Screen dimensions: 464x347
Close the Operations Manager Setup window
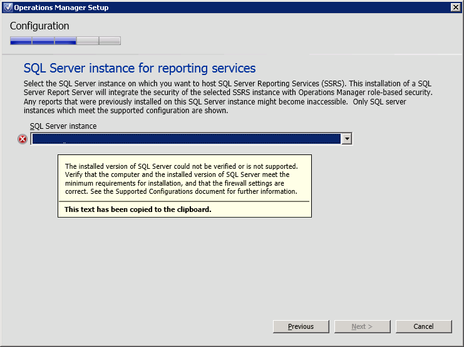455,8
